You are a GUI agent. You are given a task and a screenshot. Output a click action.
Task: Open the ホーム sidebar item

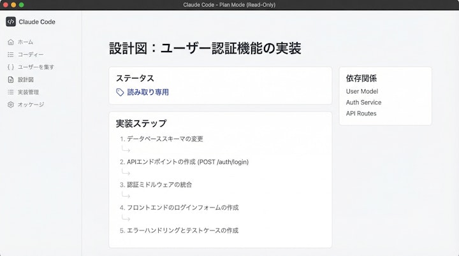point(25,42)
